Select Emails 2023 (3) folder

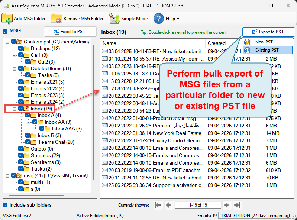47,95
